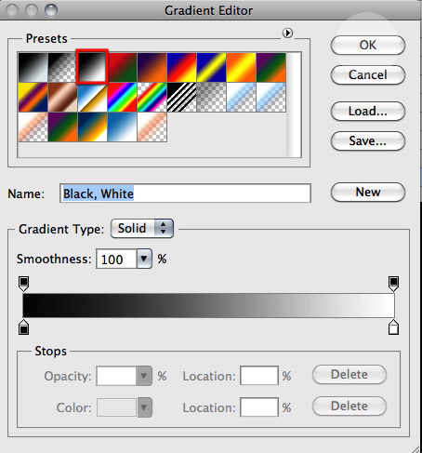Select the right opacity stop above gradient
Image resolution: width=422 pixels, height=453 pixels.
pos(393,284)
